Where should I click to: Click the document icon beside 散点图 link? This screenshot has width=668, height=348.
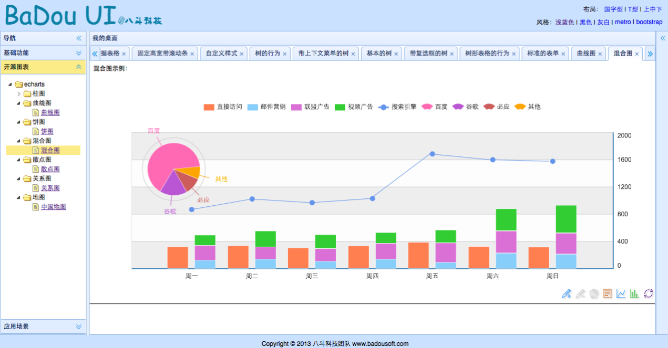36,169
